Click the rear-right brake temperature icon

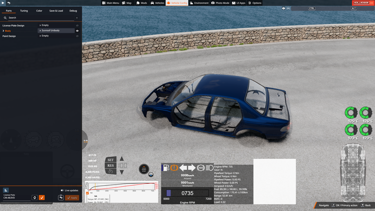tap(366, 130)
